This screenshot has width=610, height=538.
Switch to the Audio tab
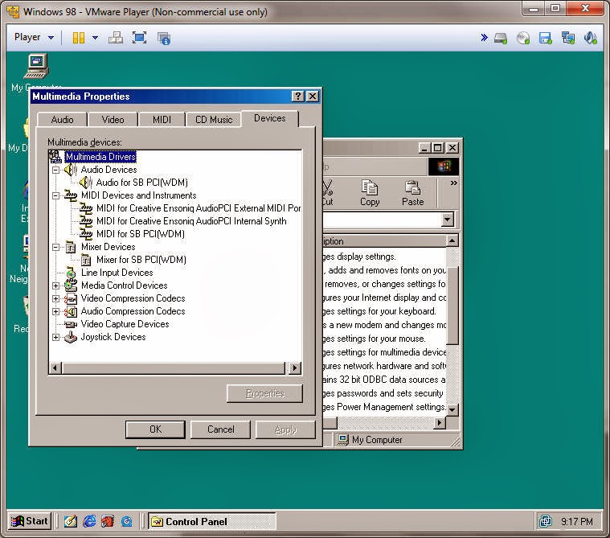[62, 120]
